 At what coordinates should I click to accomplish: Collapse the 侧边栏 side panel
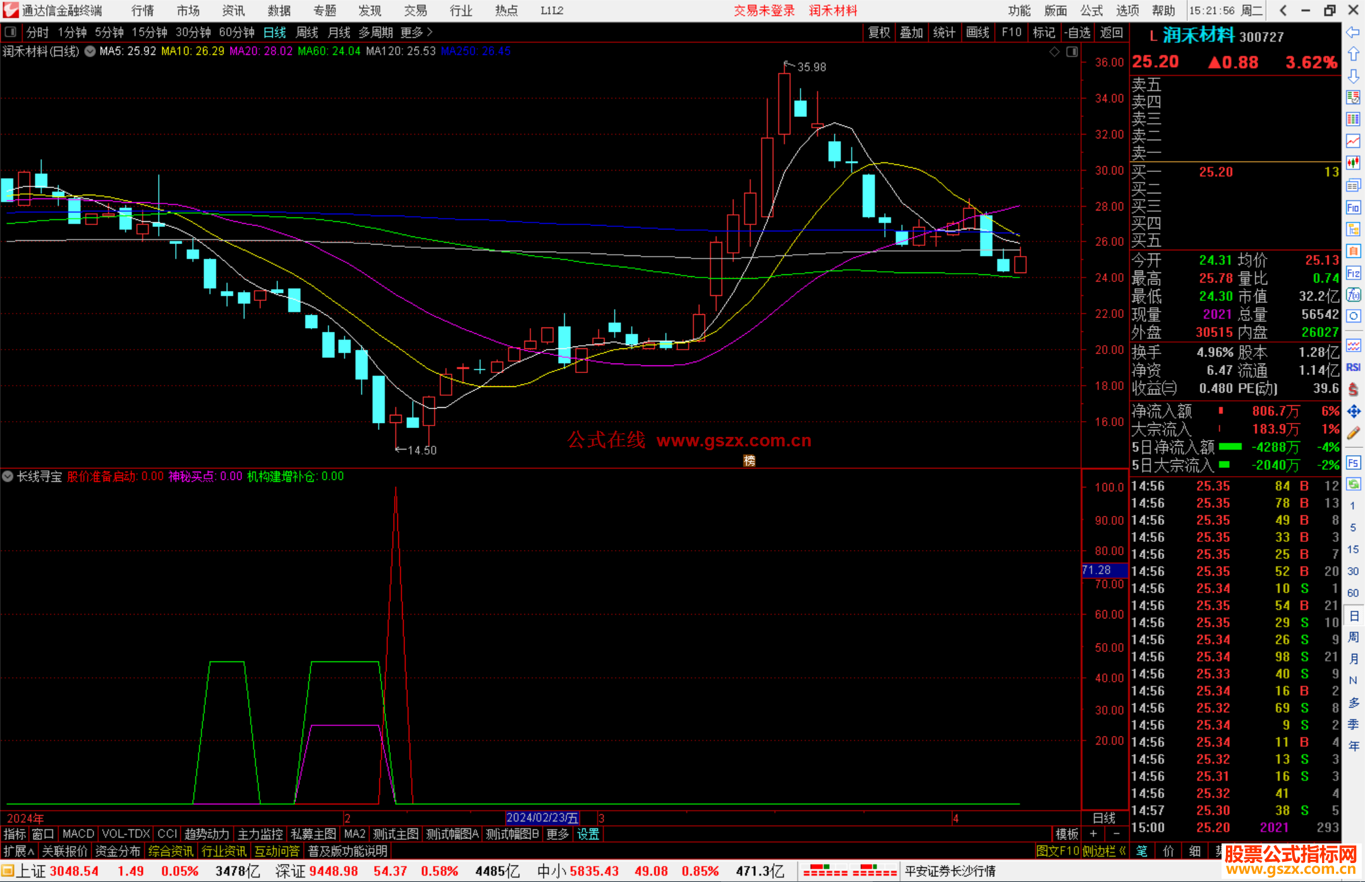[x=1104, y=851]
